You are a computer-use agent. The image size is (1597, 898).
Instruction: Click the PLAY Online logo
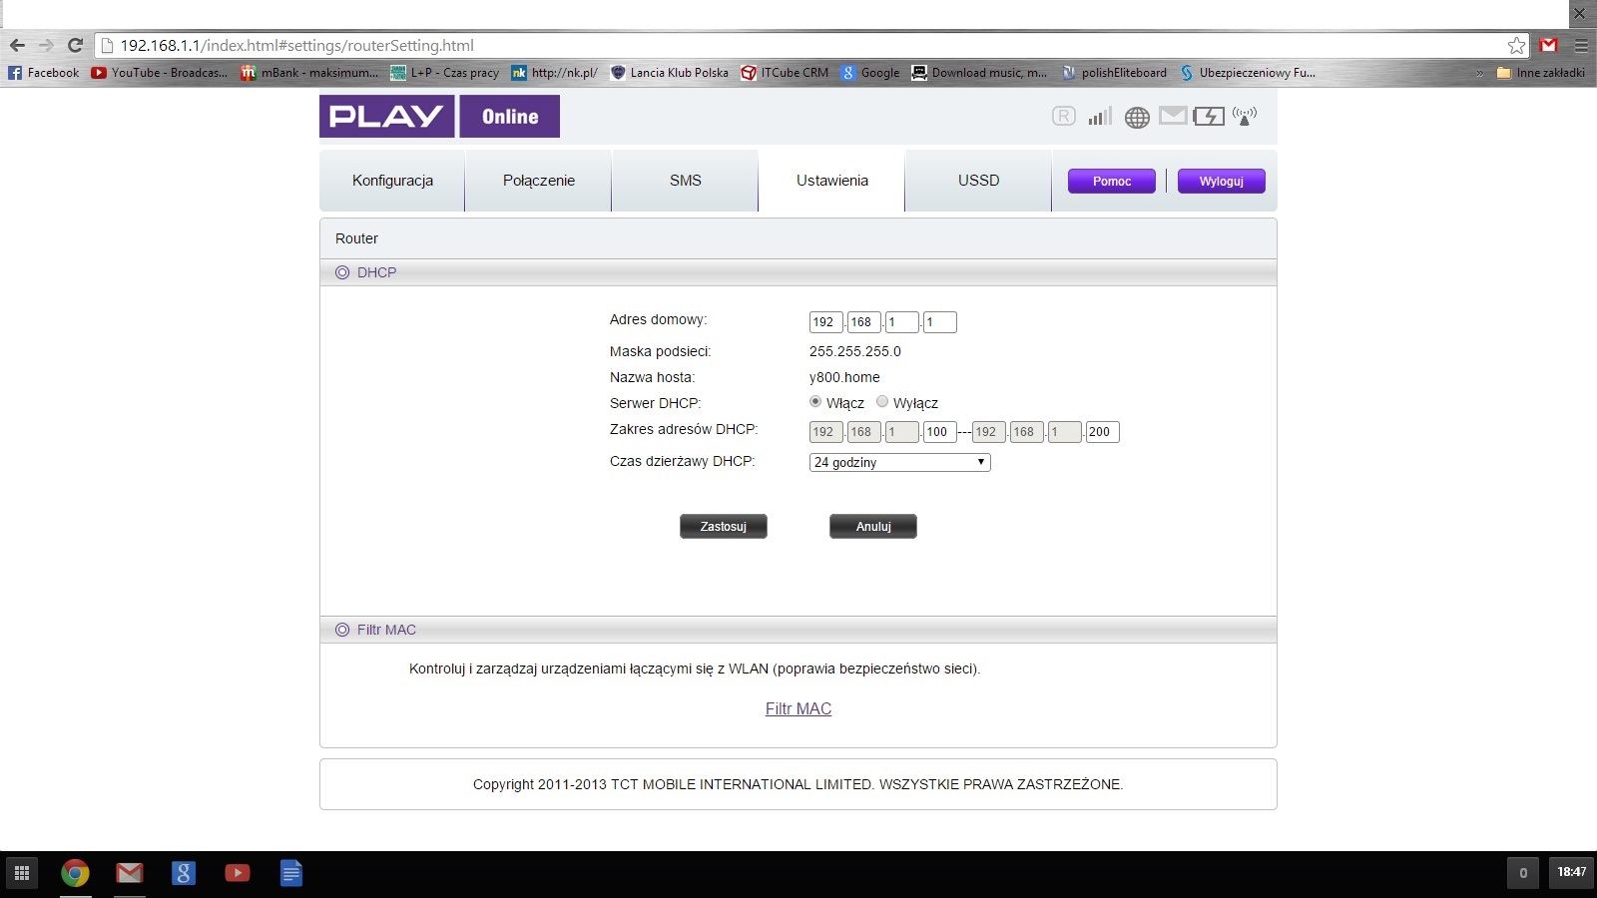coord(439,116)
